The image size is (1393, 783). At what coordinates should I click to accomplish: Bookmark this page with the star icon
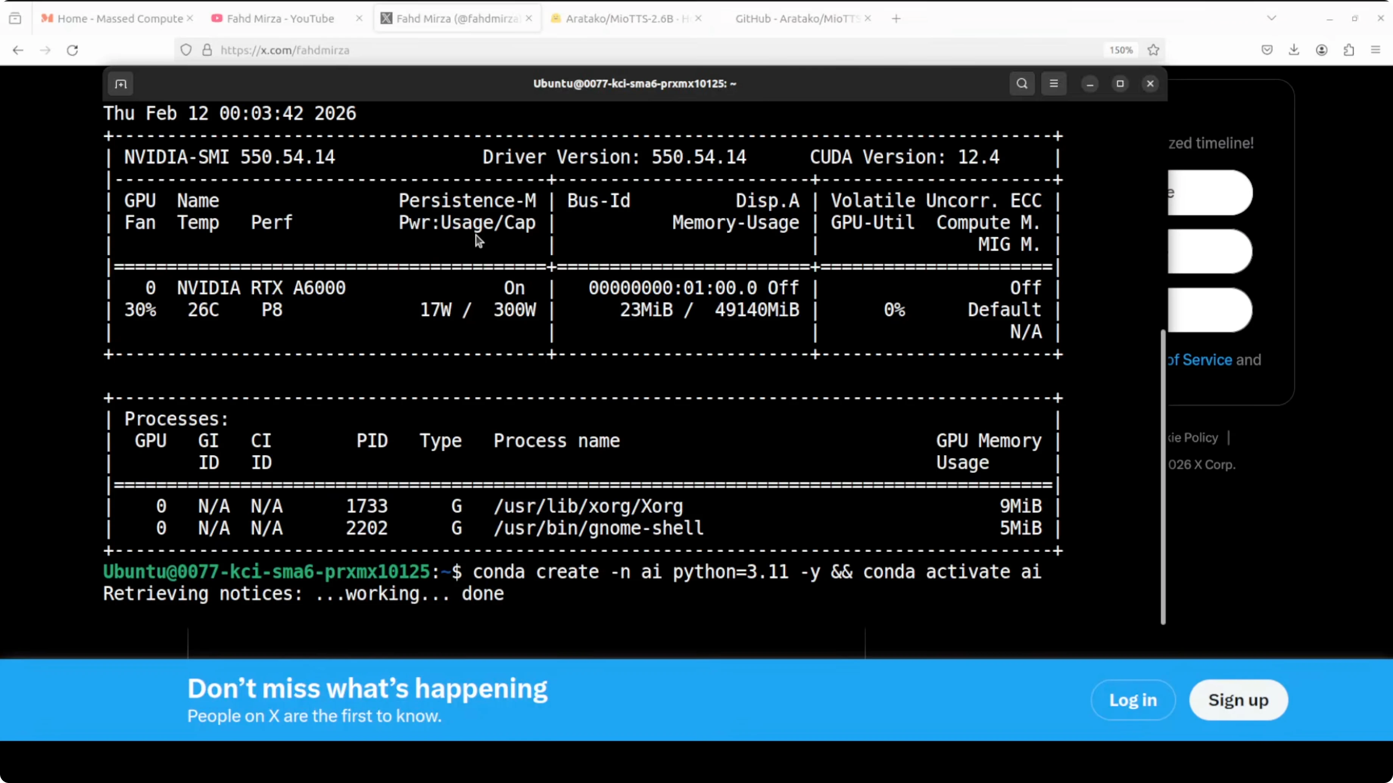pos(1153,50)
